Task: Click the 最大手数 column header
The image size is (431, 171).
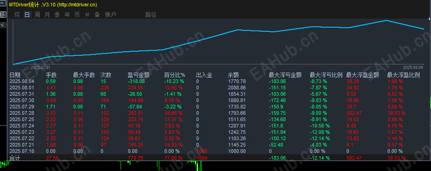Action: [84, 75]
